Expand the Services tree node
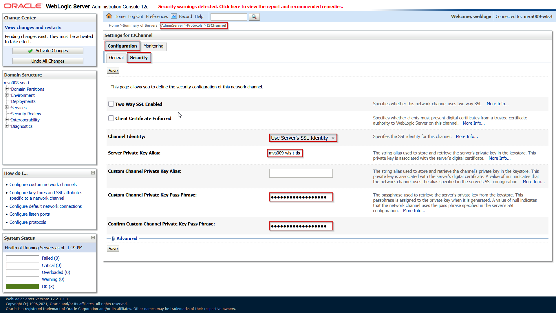Viewport: 556px width, 313px height. pos(7,107)
